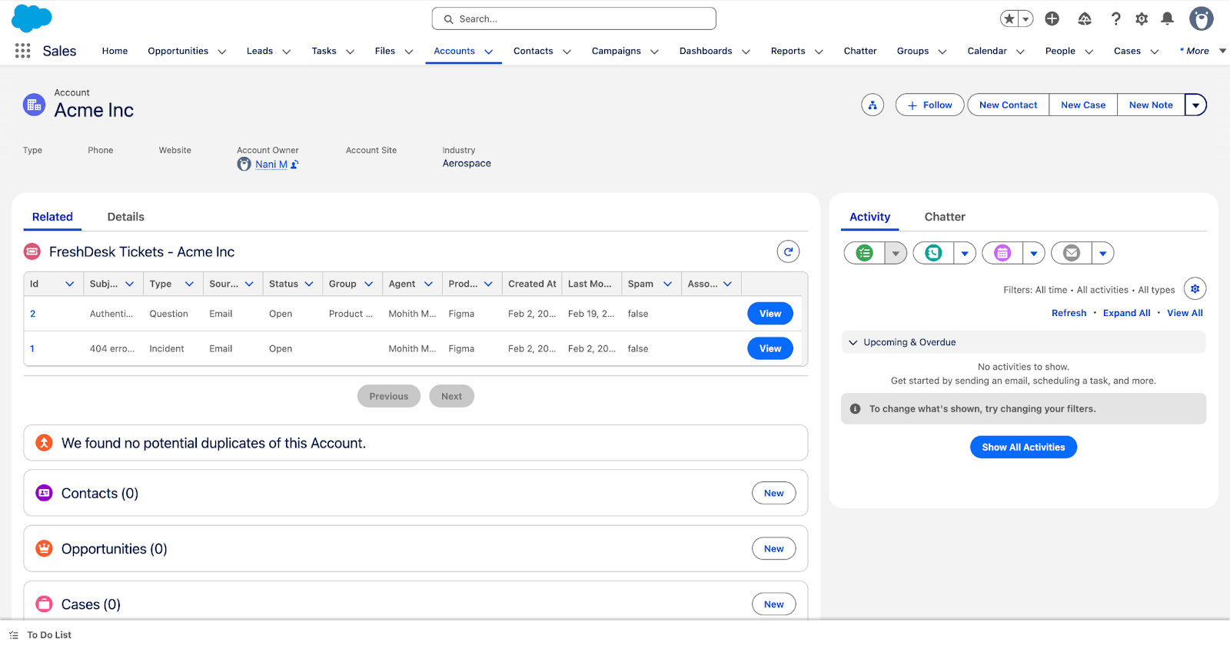
Task: Open the Log a Call dropdown arrow
Action: click(x=965, y=253)
